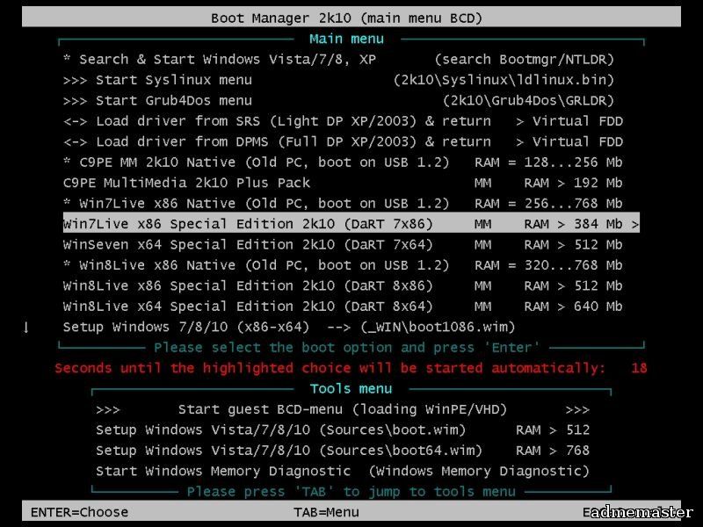Click '(2k10\Syslinux\ldlinux.bin)' path text

coord(504,80)
